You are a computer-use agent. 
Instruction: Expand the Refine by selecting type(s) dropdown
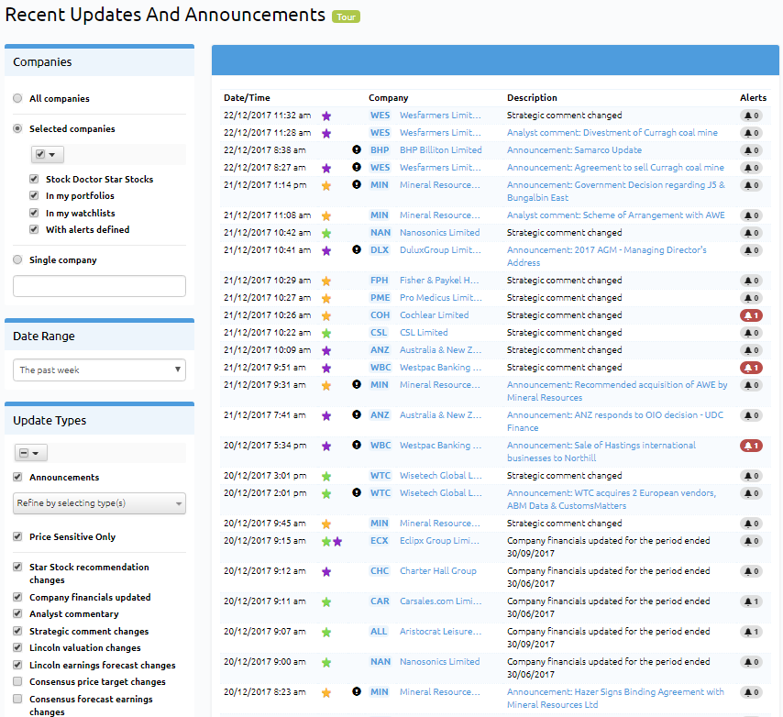[99, 503]
